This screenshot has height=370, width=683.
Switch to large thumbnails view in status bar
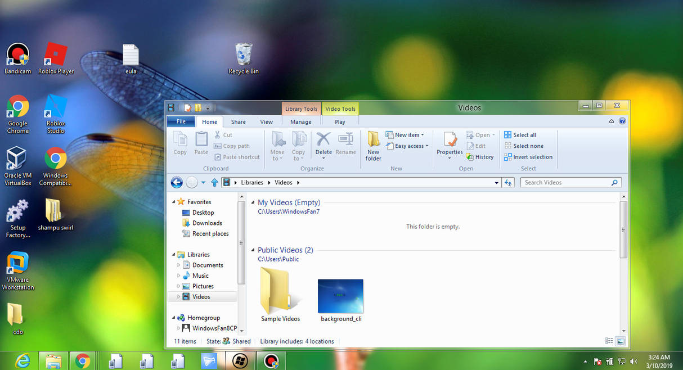(x=620, y=341)
